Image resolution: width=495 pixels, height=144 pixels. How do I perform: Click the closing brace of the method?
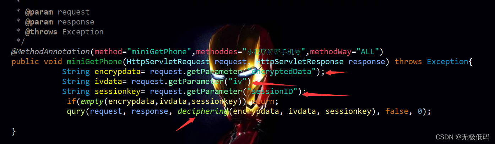(13, 131)
